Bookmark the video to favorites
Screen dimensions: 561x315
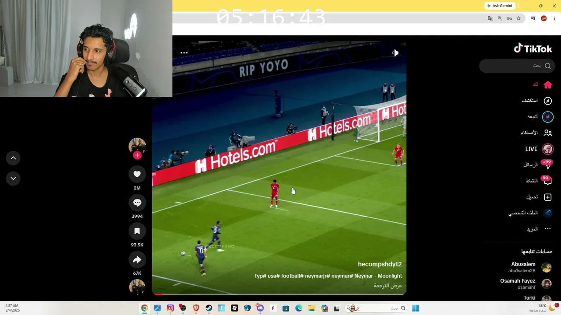click(x=137, y=231)
